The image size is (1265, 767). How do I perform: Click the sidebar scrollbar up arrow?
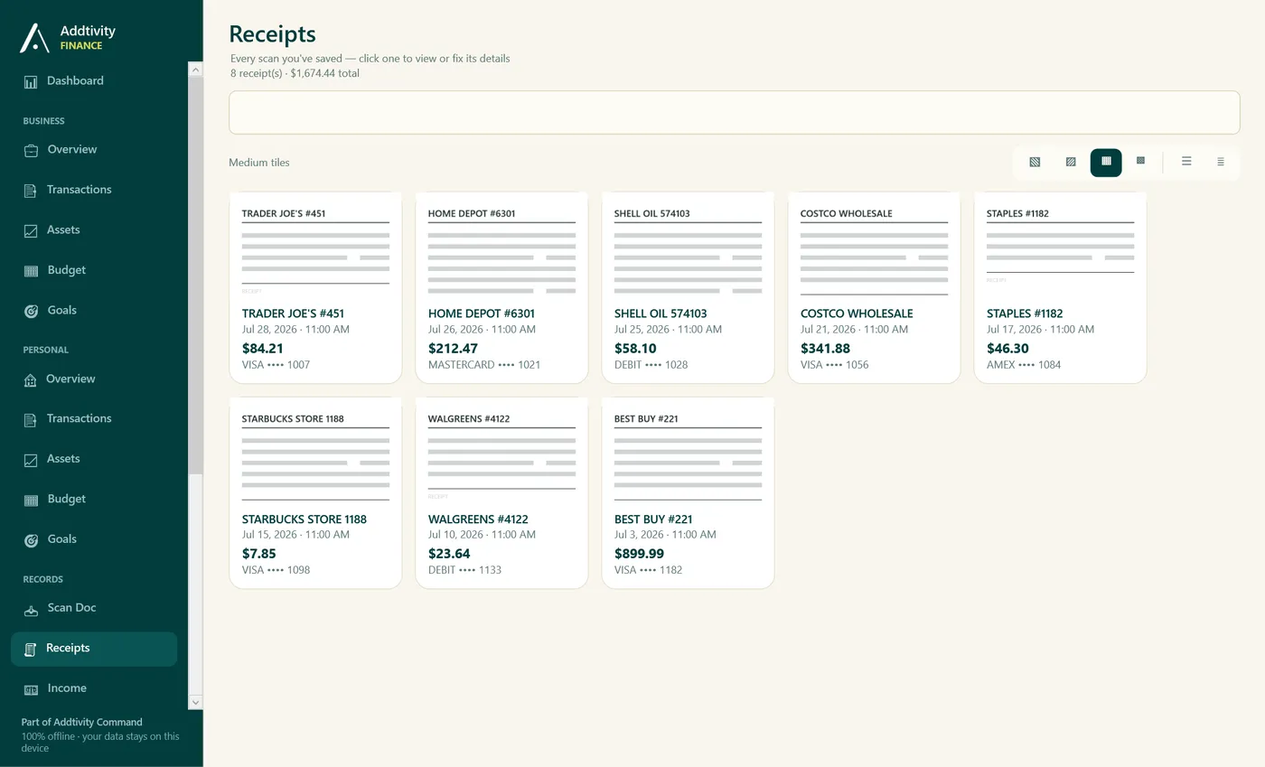tap(195, 69)
